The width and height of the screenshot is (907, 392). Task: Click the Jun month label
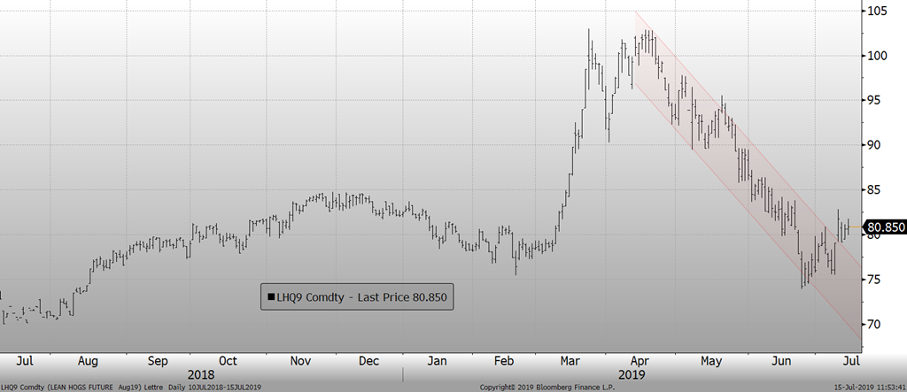click(781, 361)
